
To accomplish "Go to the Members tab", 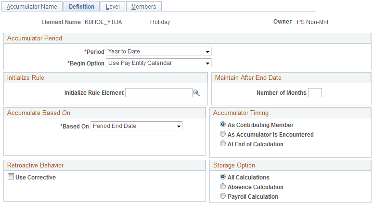I will coord(143,7).
